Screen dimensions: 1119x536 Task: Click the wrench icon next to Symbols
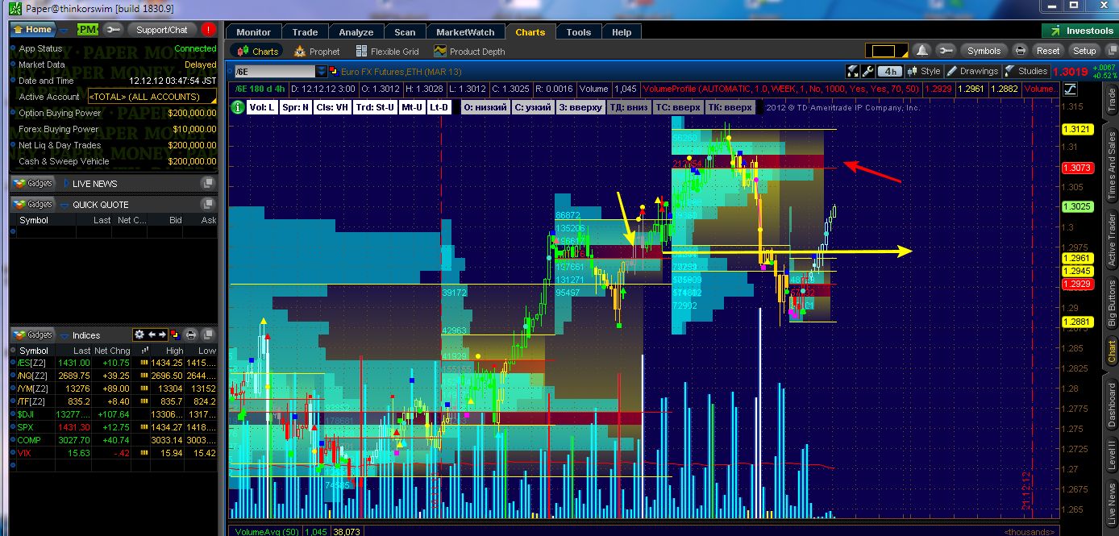pos(946,50)
